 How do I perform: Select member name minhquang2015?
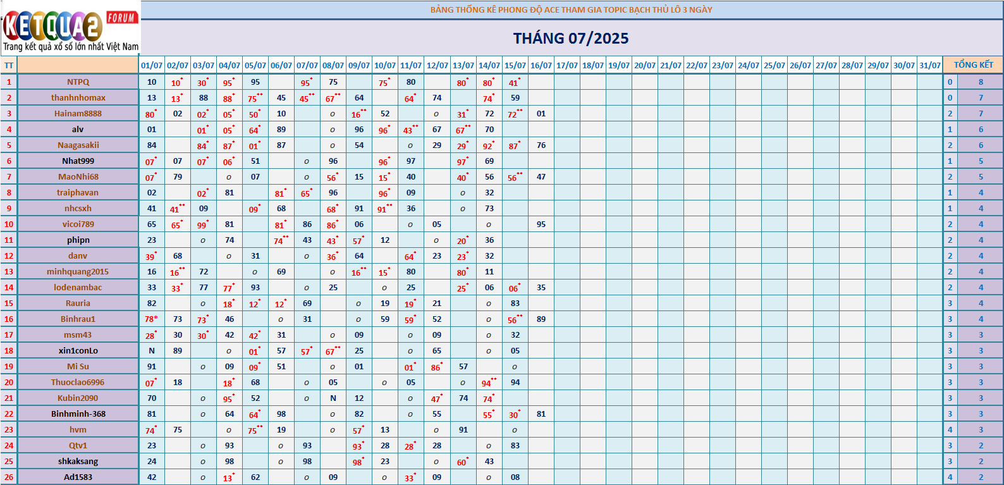tap(78, 271)
